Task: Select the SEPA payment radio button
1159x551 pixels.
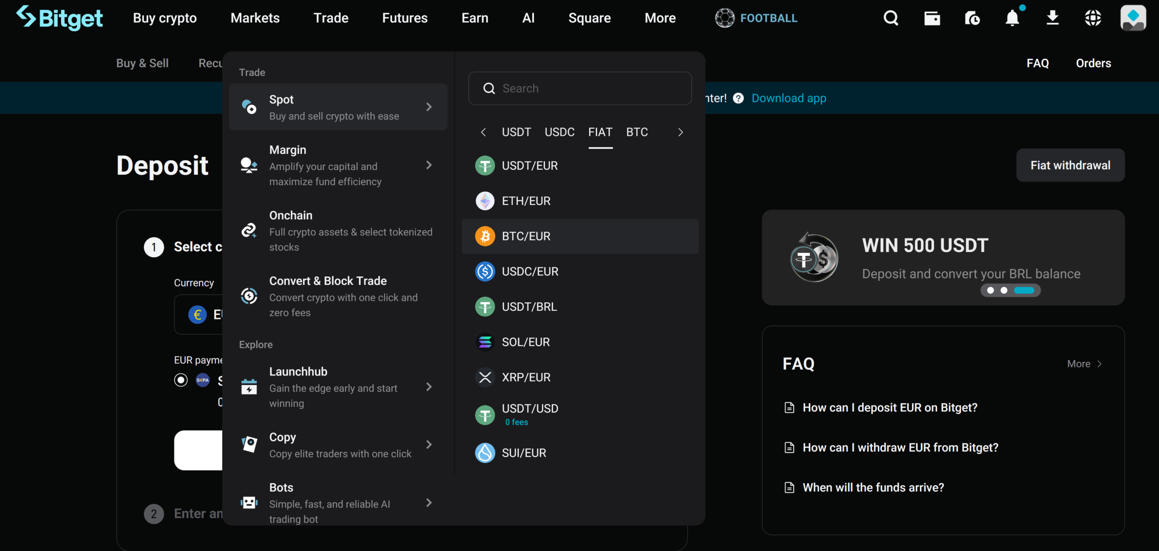Action: [181, 380]
